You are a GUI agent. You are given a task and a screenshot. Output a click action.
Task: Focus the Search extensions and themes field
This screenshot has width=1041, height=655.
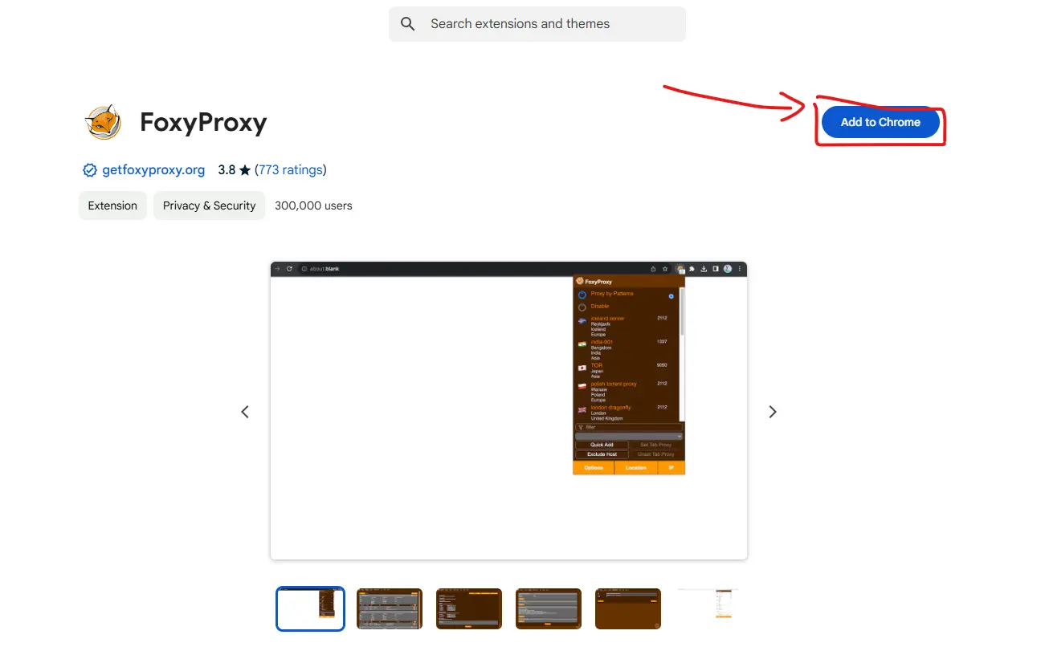pyautogui.click(x=537, y=24)
